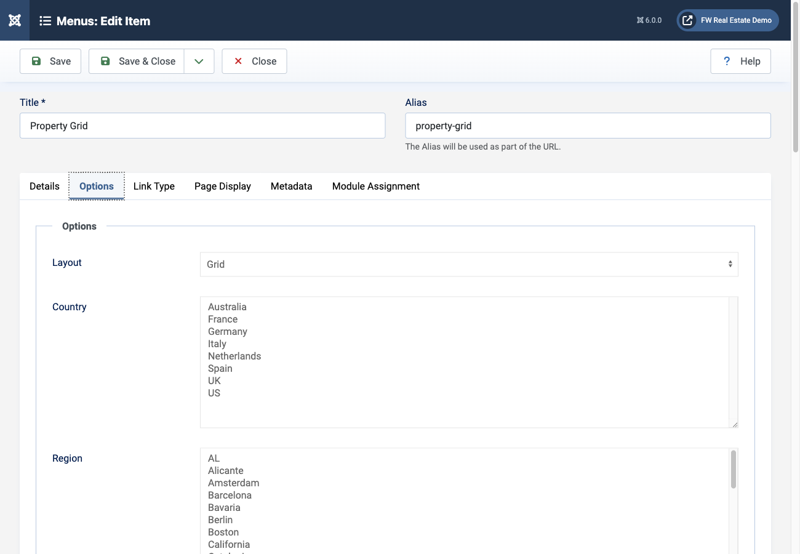
Task: Switch to the Metadata tab
Action: [x=291, y=186]
